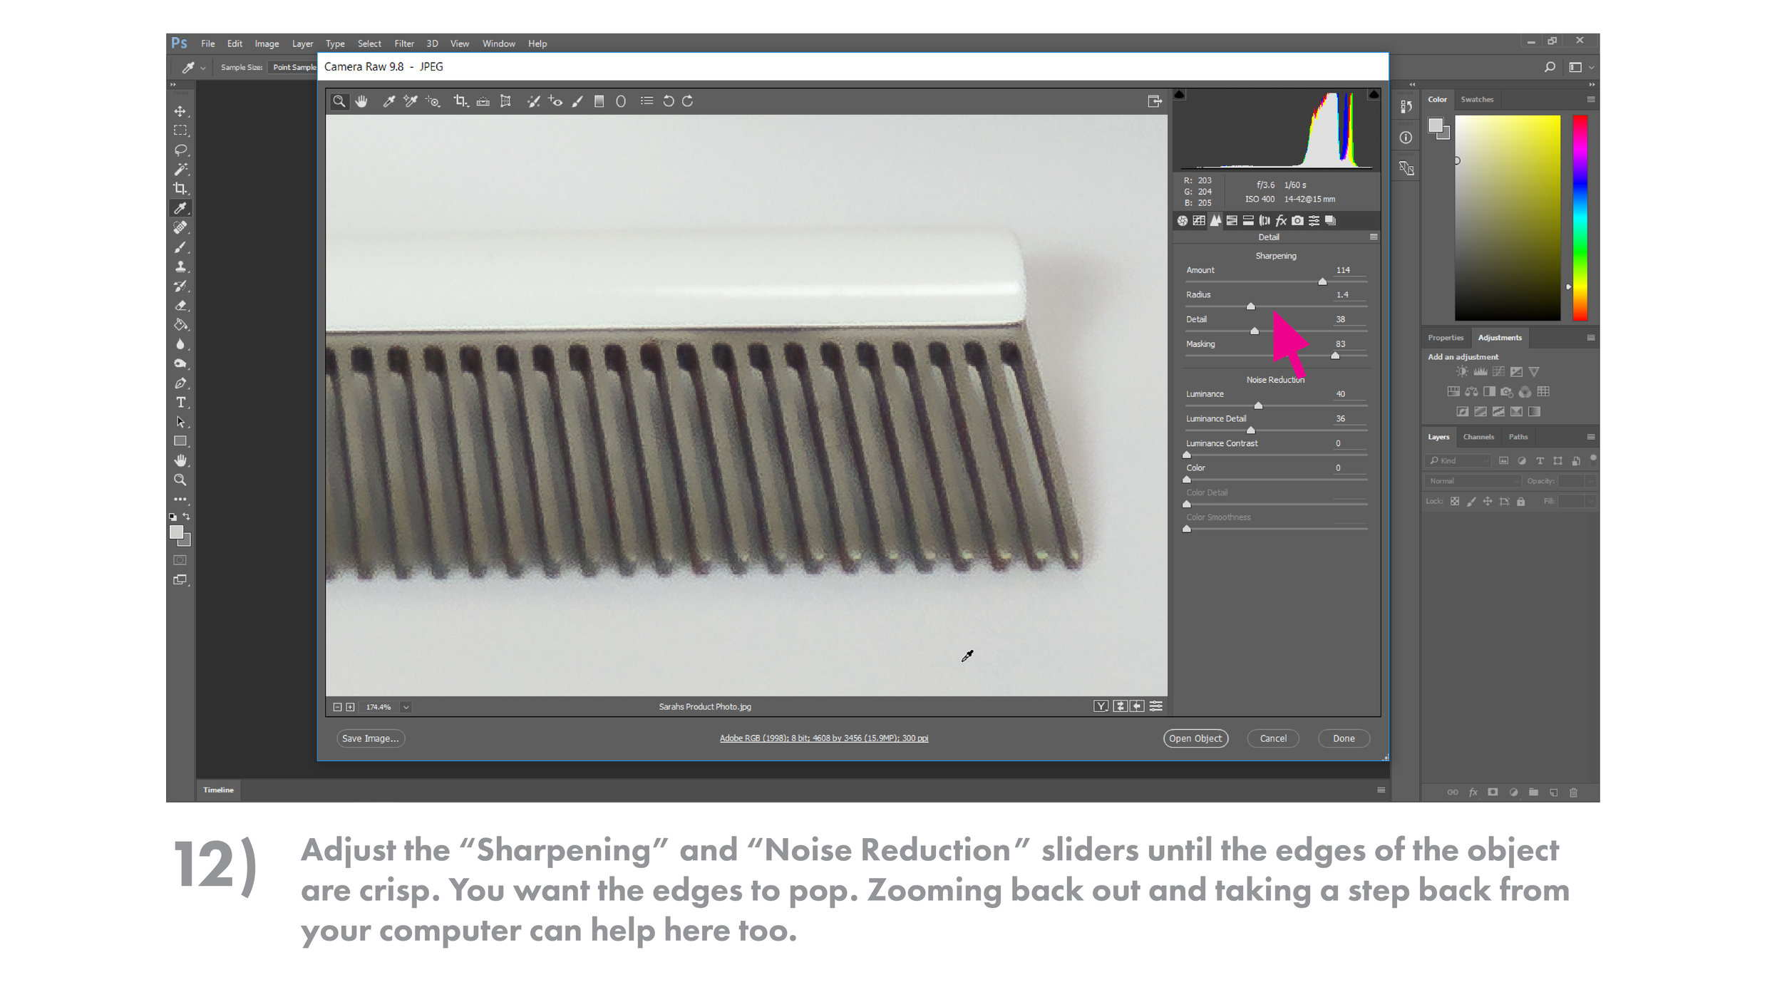Select the Transform tool in Camera Raw
This screenshot has height=1002, width=1782.
505,101
